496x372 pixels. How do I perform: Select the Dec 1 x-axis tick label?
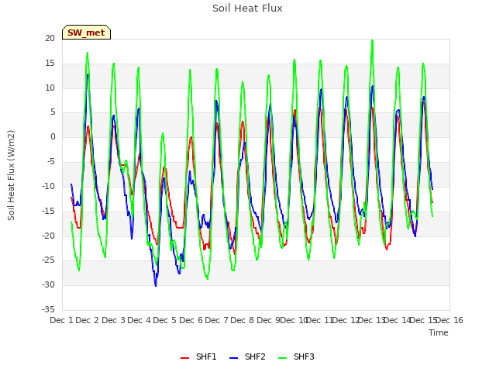point(62,320)
